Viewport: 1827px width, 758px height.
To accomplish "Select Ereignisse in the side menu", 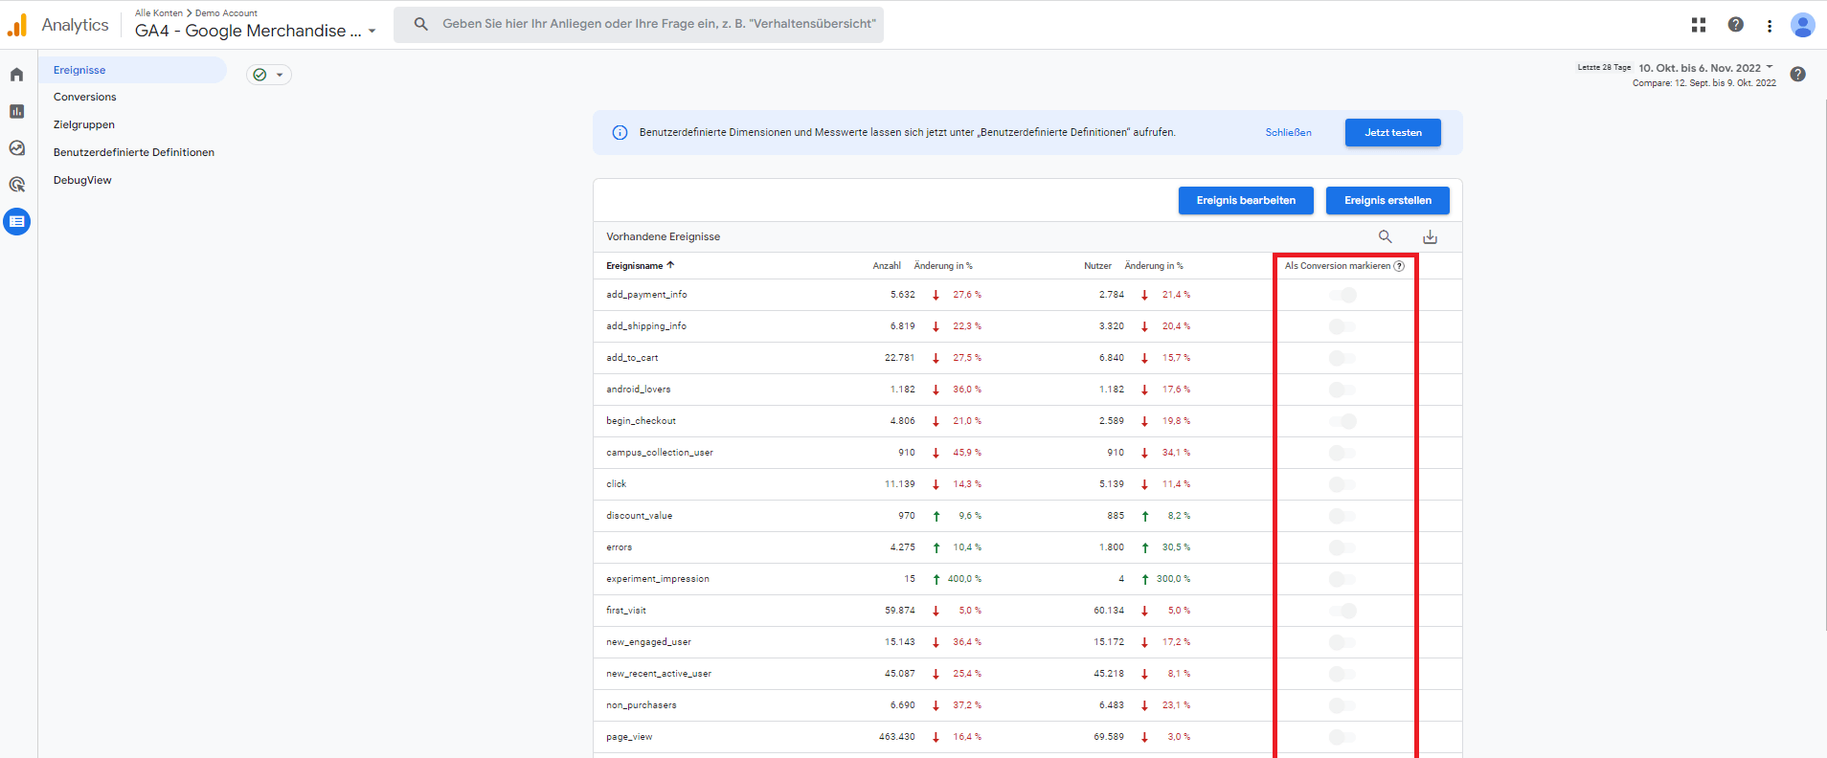I will click(x=132, y=70).
